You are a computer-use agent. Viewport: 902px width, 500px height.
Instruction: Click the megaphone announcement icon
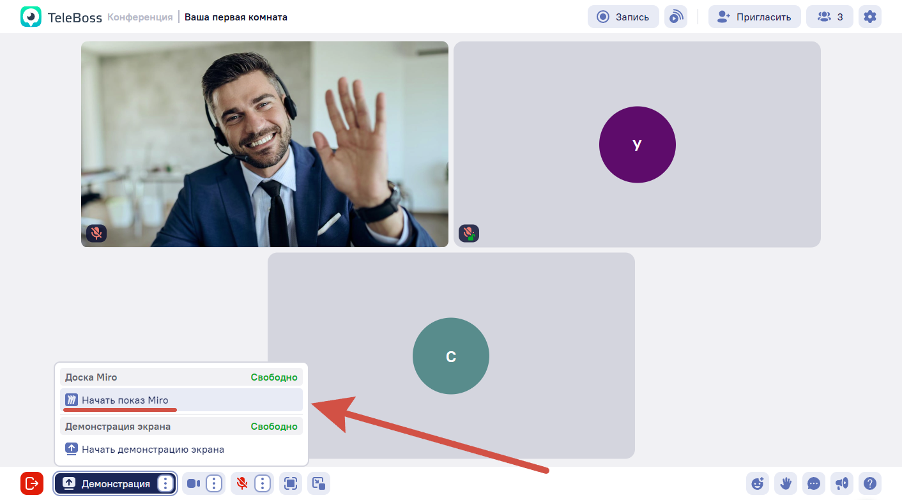click(x=842, y=483)
